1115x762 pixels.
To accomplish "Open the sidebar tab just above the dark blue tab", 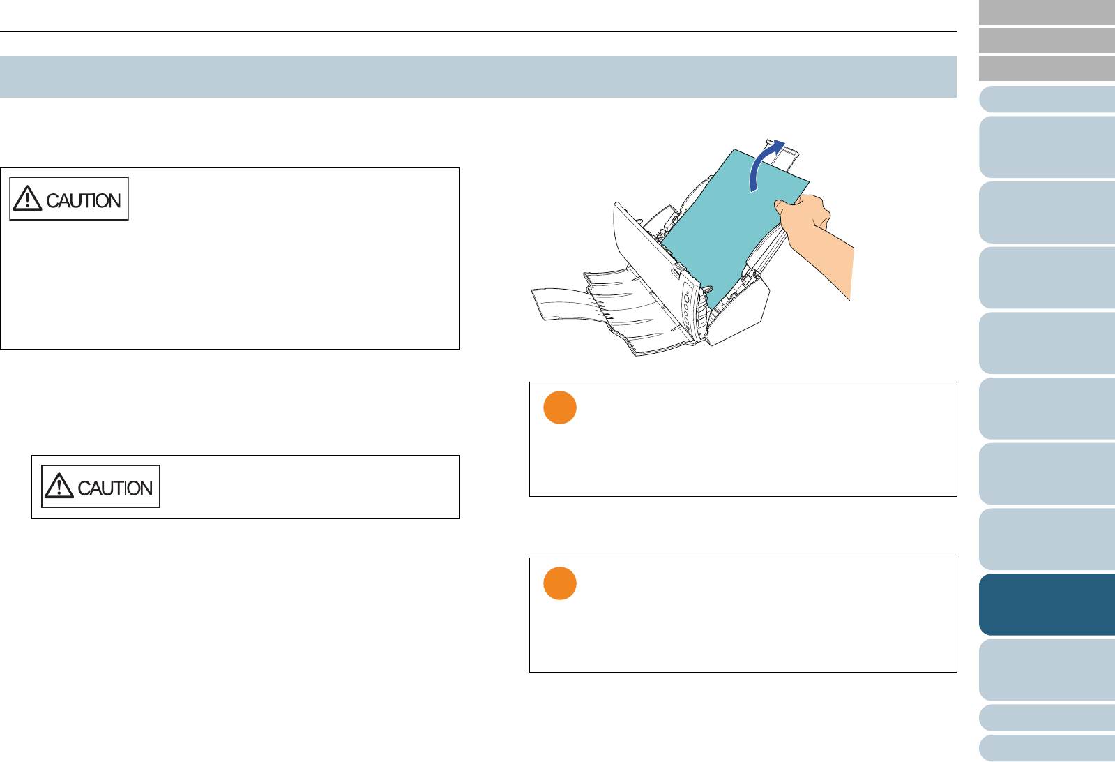I will tap(1047, 539).
